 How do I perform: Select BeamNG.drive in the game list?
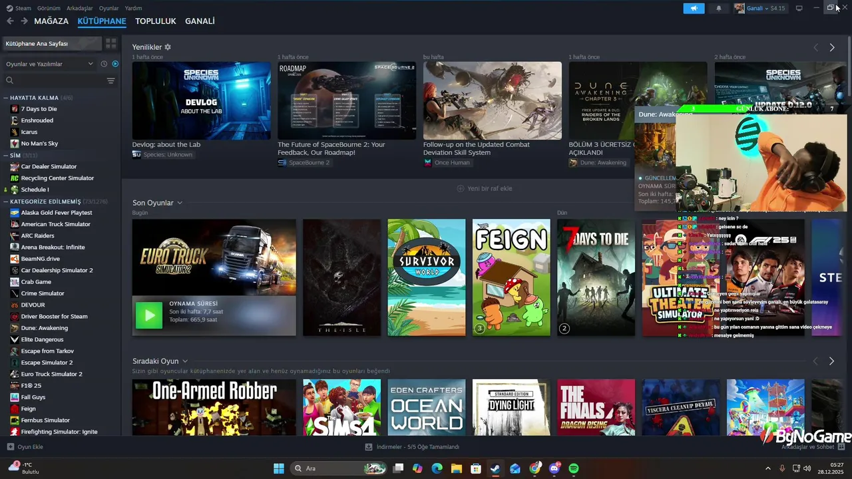(x=40, y=259)
